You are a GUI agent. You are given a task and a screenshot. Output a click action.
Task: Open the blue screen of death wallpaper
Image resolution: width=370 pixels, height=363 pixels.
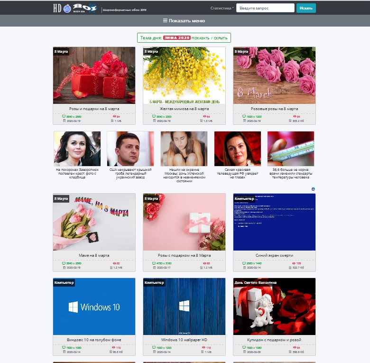[274, 222]
